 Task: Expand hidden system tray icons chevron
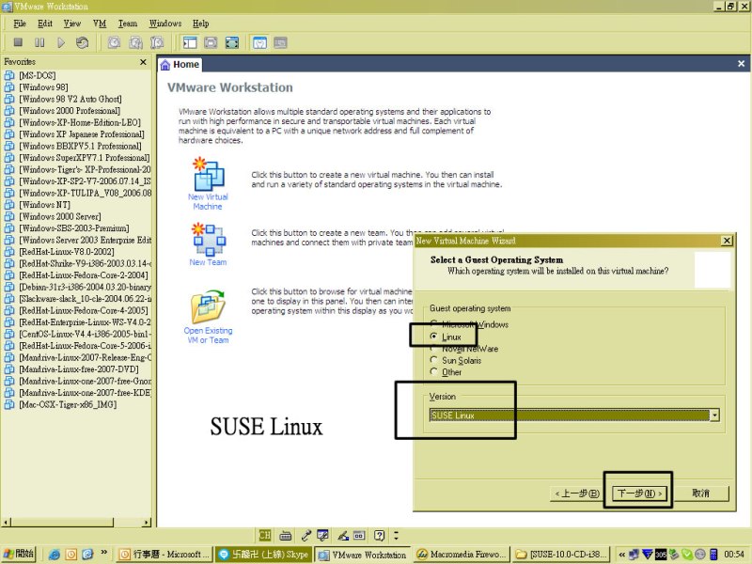(x=621, y=555)
